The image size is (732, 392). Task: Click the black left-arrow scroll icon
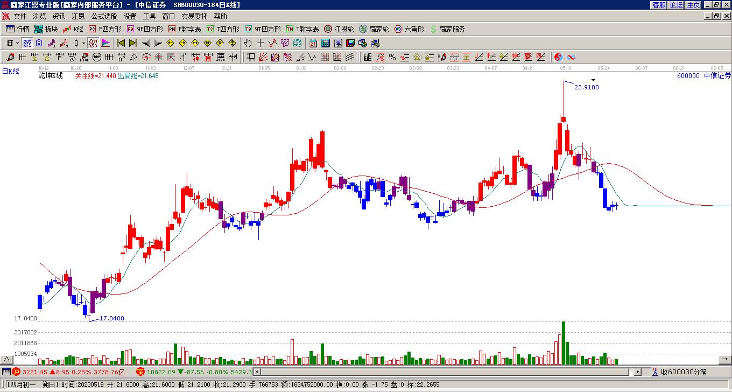tap(145, 43)
